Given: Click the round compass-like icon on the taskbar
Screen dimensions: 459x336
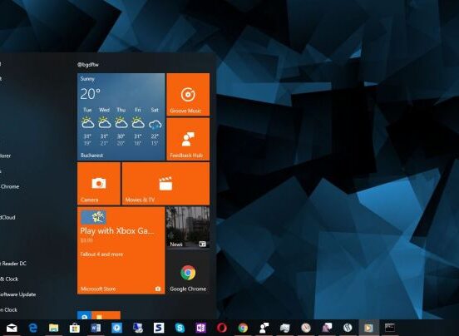Looking at the screenshot, I should click(x=306, y=328).
